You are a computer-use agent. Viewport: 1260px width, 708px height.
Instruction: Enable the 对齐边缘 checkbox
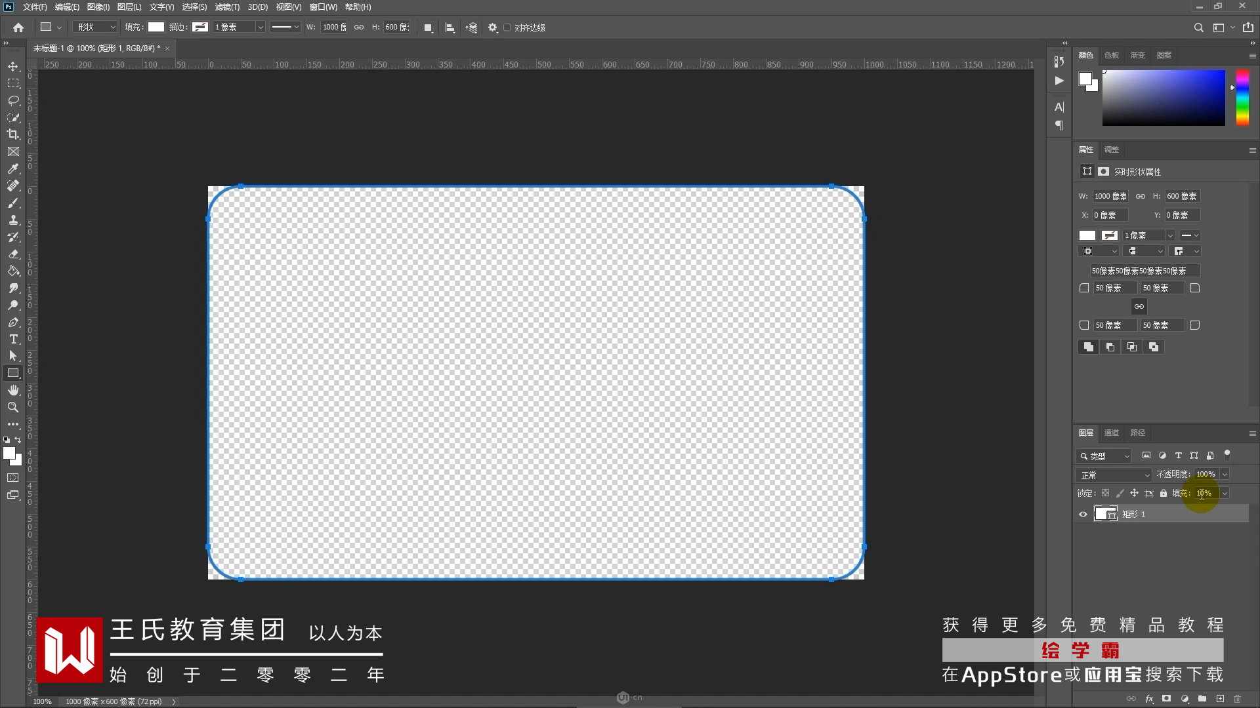coord(507,28)
